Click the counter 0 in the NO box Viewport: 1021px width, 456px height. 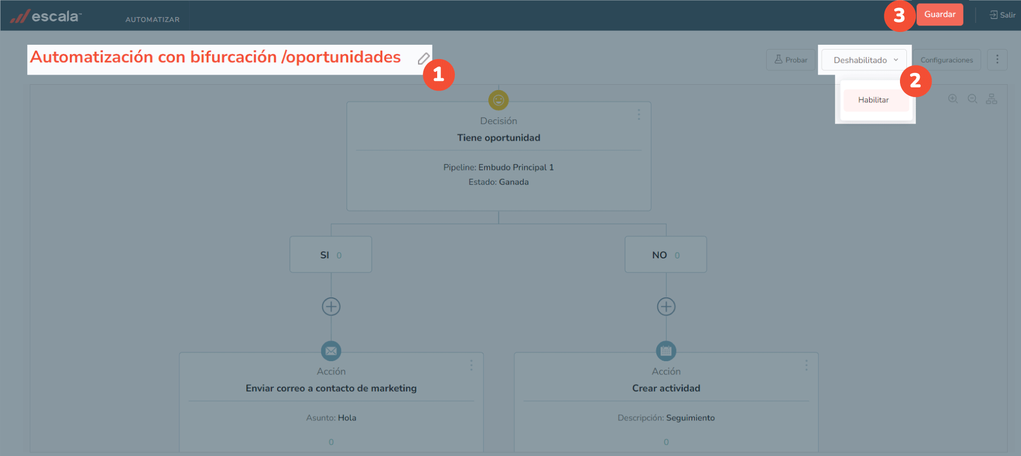click(x=677, y=256)
